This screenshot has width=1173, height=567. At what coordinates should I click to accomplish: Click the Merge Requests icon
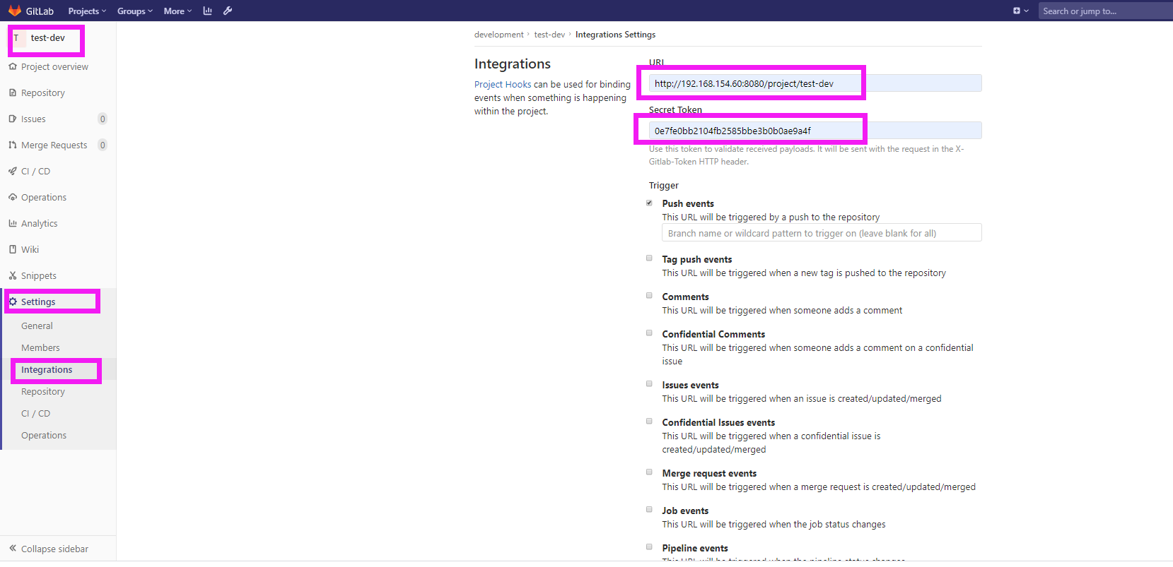[x=13, y=145]
